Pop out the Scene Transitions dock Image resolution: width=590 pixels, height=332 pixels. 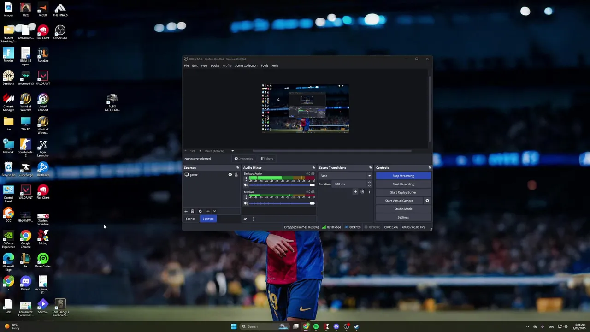click(x=370, y=168)
